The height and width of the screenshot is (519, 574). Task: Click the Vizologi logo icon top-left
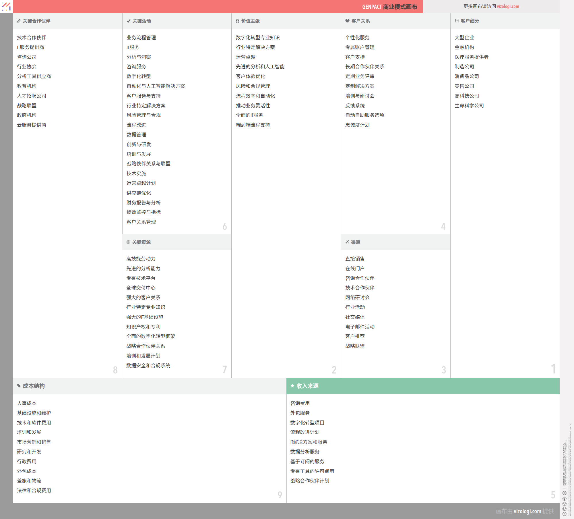[6, 6]
